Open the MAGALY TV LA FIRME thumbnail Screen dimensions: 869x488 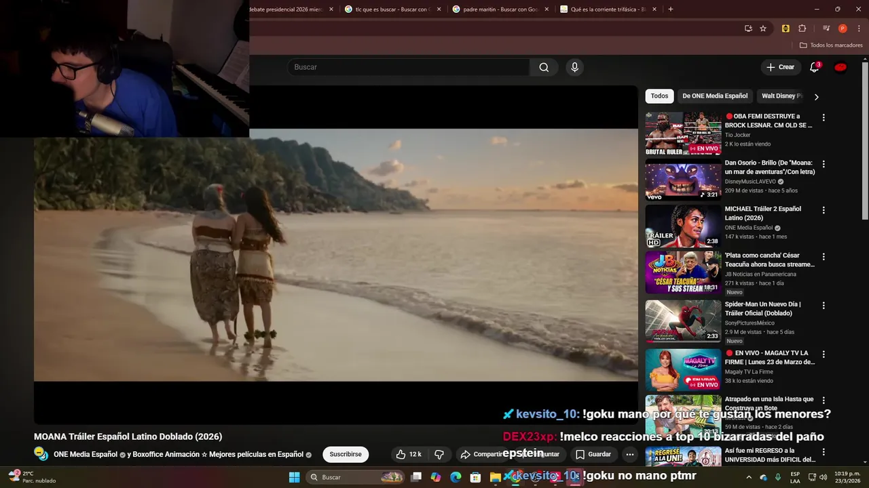pyautogui.click(x=683, y=370)
